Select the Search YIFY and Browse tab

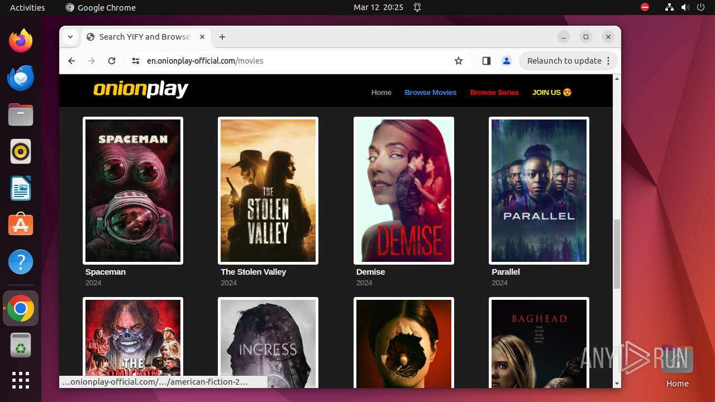[x=146, y=37]
